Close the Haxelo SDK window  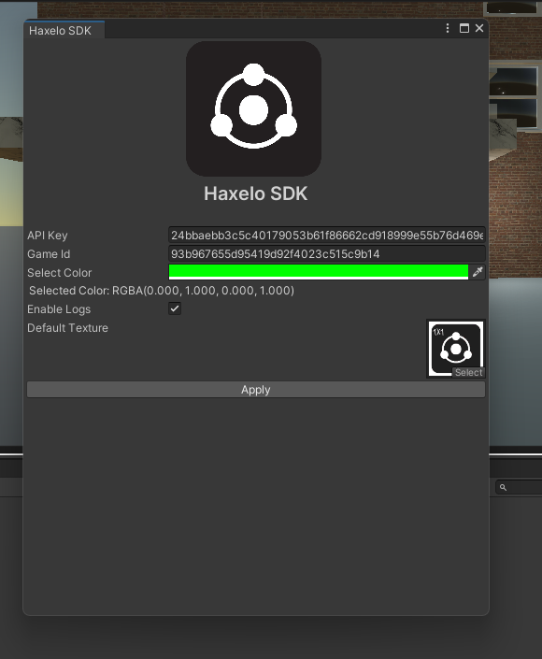coord(479,28)
